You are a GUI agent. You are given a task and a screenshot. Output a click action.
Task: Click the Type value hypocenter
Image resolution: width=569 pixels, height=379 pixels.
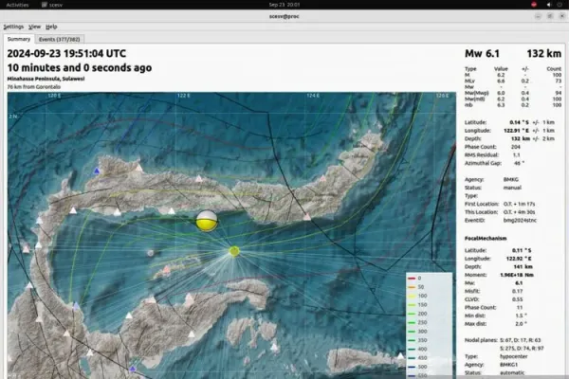click(x=513, y=356)
